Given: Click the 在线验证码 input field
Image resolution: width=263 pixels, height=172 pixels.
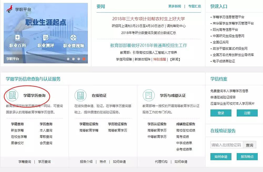Looking at the screenshot, I should 226,145.
